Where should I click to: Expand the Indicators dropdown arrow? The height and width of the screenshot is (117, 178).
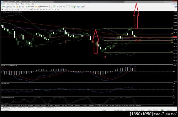point(76,7)
